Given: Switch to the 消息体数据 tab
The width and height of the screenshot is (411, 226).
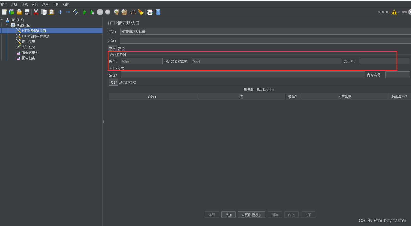Looking at the screenshot, I should tap(127, 82).
